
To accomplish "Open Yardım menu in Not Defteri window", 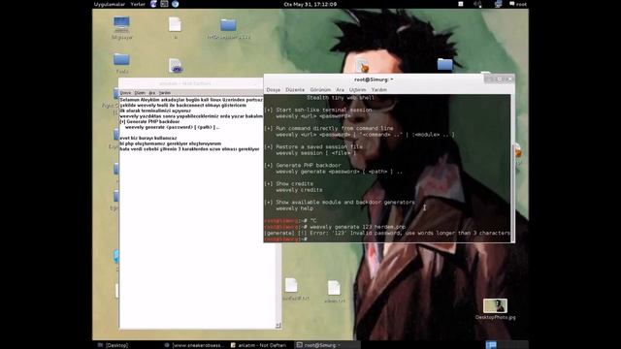I will point(164,93).
